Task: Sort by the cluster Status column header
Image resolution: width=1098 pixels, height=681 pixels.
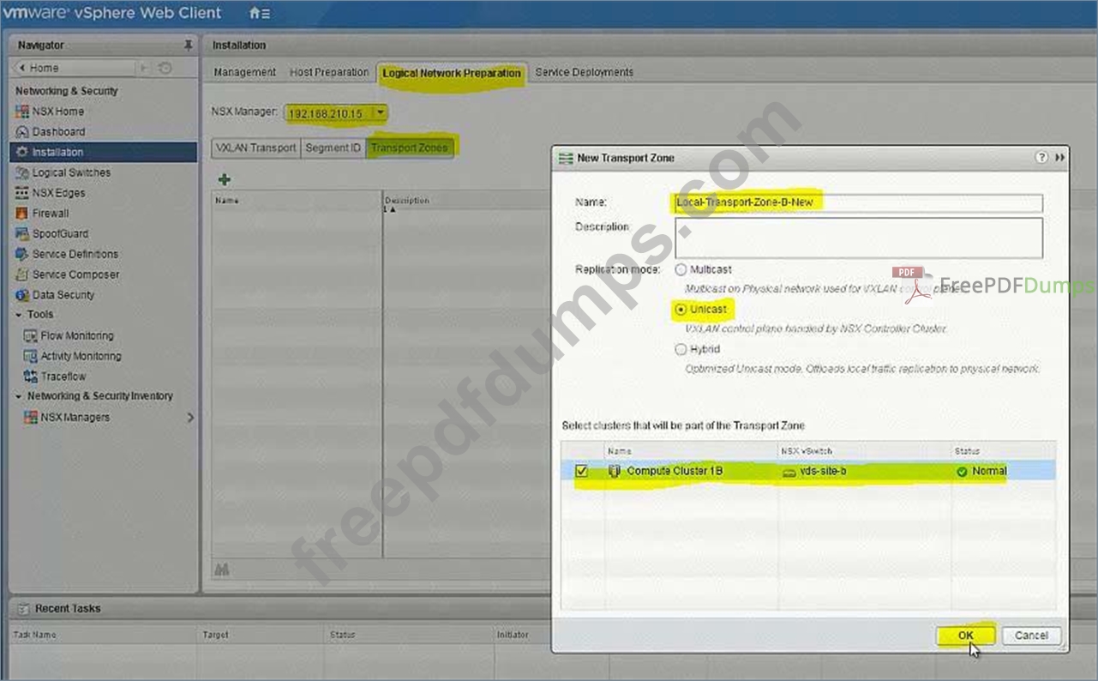Action: tap(1003, 450)
